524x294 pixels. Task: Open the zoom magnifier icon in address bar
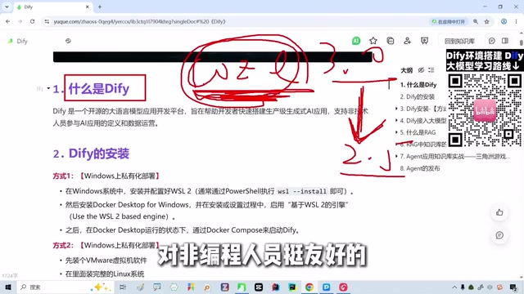tap(476, 21)
